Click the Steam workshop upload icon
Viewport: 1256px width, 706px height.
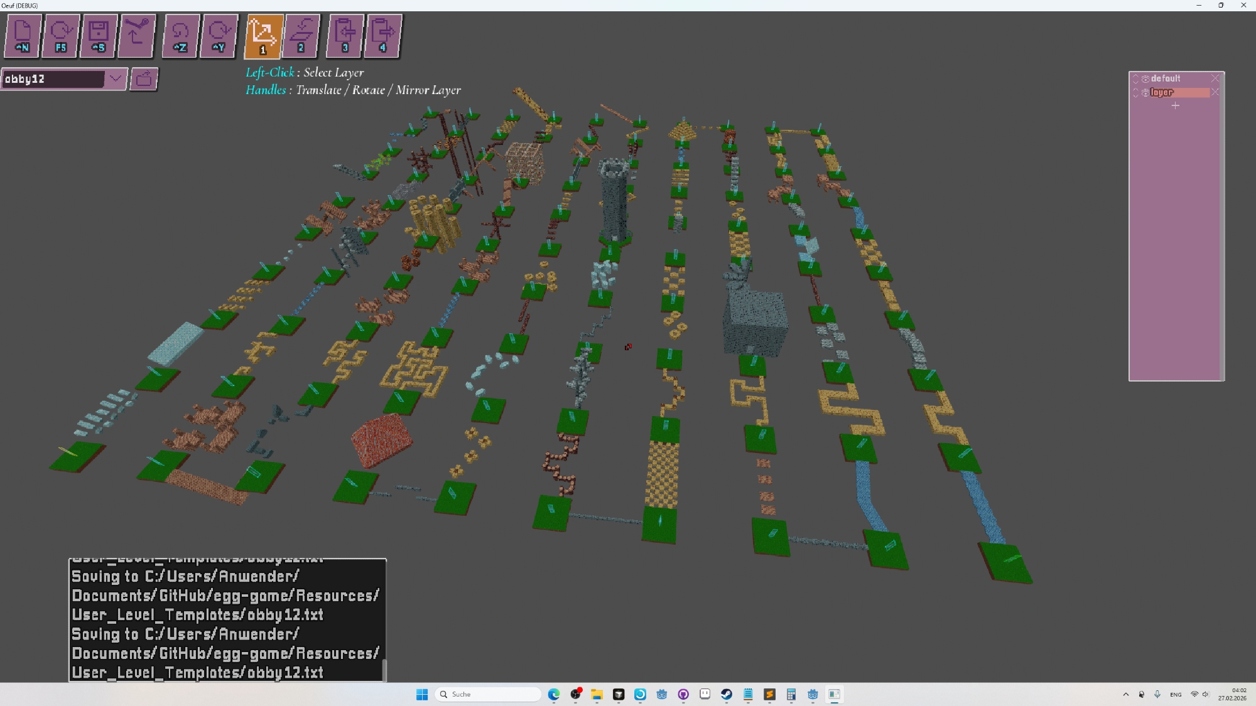[x=136, y=36]
